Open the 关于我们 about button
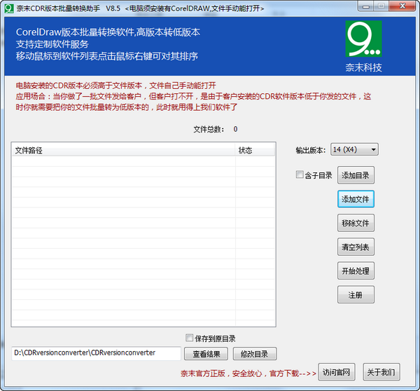Image resolution: width=420 pixels, height=391 pixels. click(381, 371)
